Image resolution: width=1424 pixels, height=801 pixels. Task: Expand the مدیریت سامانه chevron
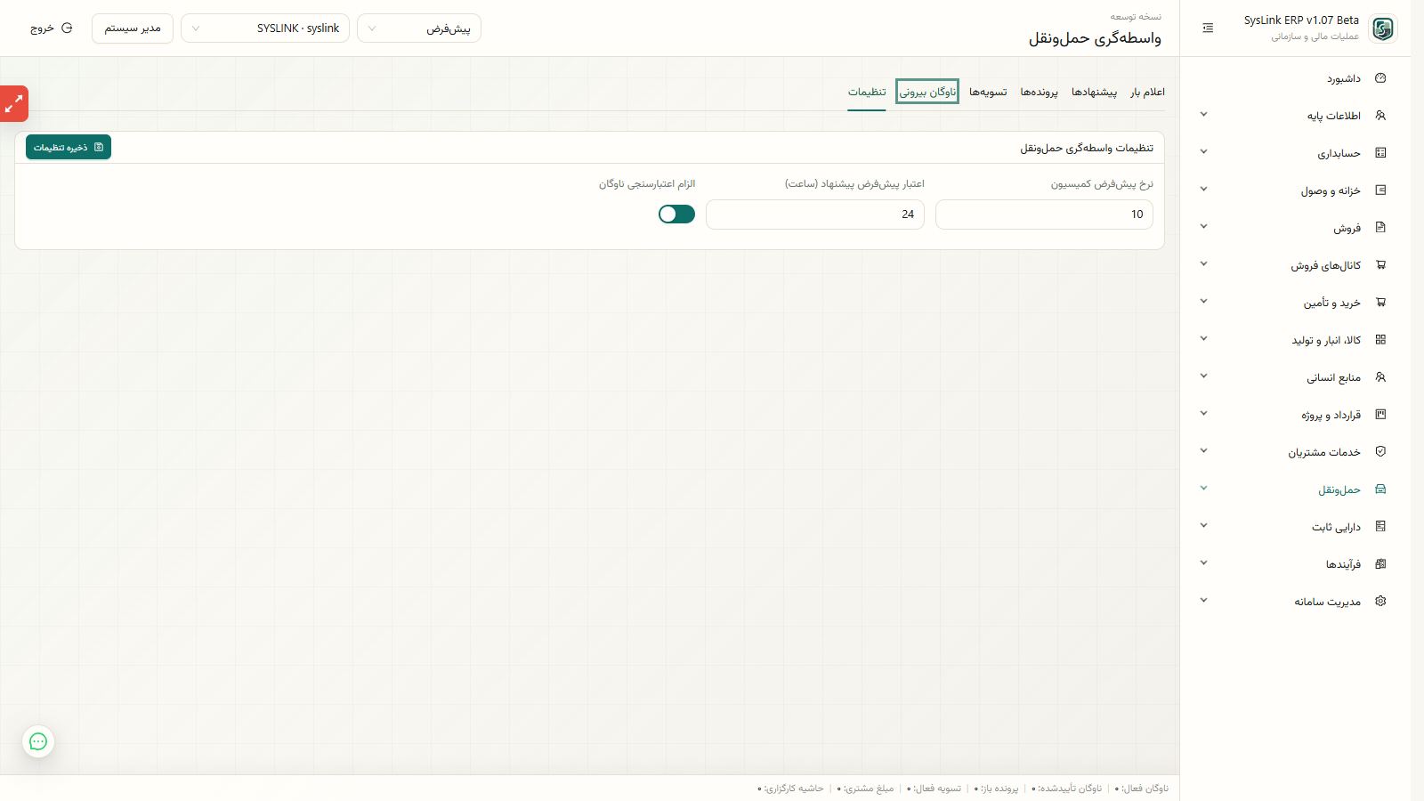1203,601
